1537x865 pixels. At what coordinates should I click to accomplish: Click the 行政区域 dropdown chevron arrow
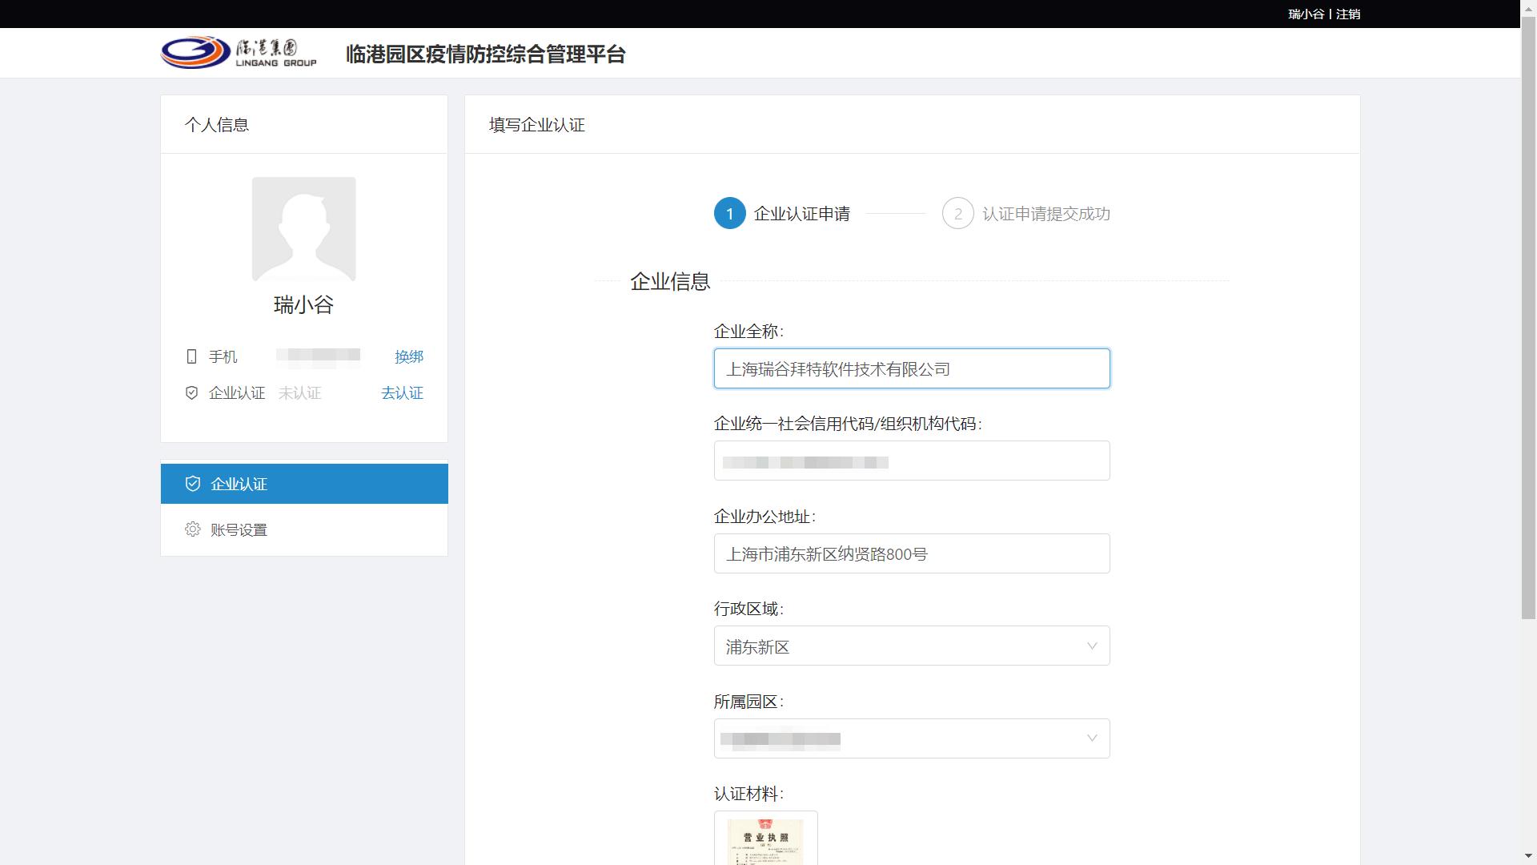[1090, 646]
